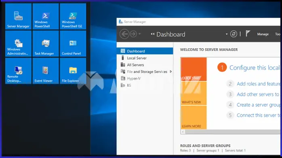Open the notifications flag
Viewport: 282px width, 158px height.
coord(248,33)
